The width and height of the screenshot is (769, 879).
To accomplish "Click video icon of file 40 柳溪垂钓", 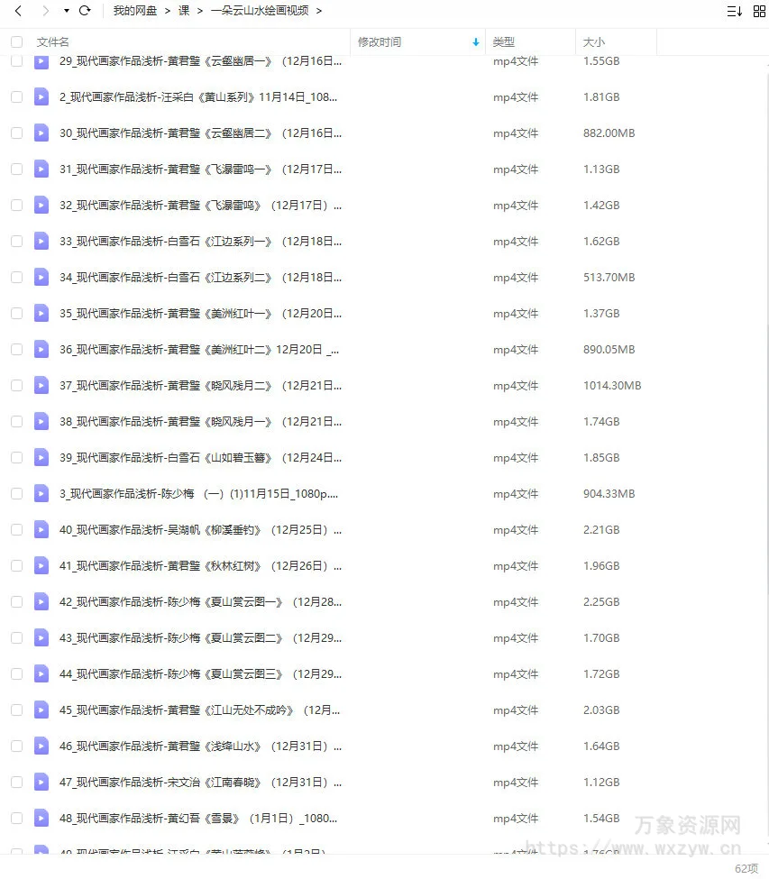I will point(41,530).
